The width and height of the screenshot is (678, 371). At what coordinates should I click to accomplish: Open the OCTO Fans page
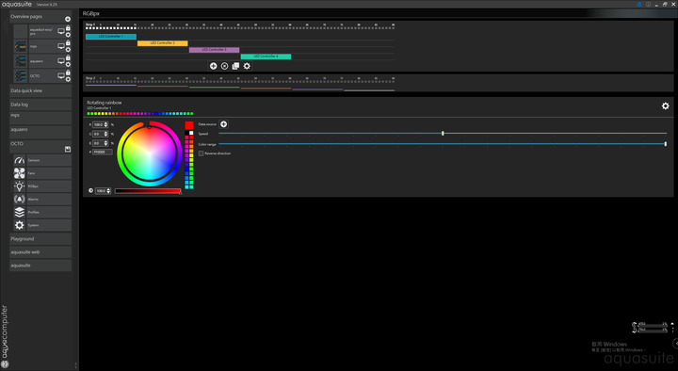point(49,173)
